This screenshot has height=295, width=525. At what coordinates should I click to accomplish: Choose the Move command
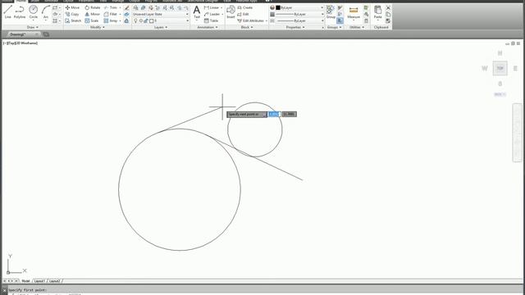click(x=72, y=7)
